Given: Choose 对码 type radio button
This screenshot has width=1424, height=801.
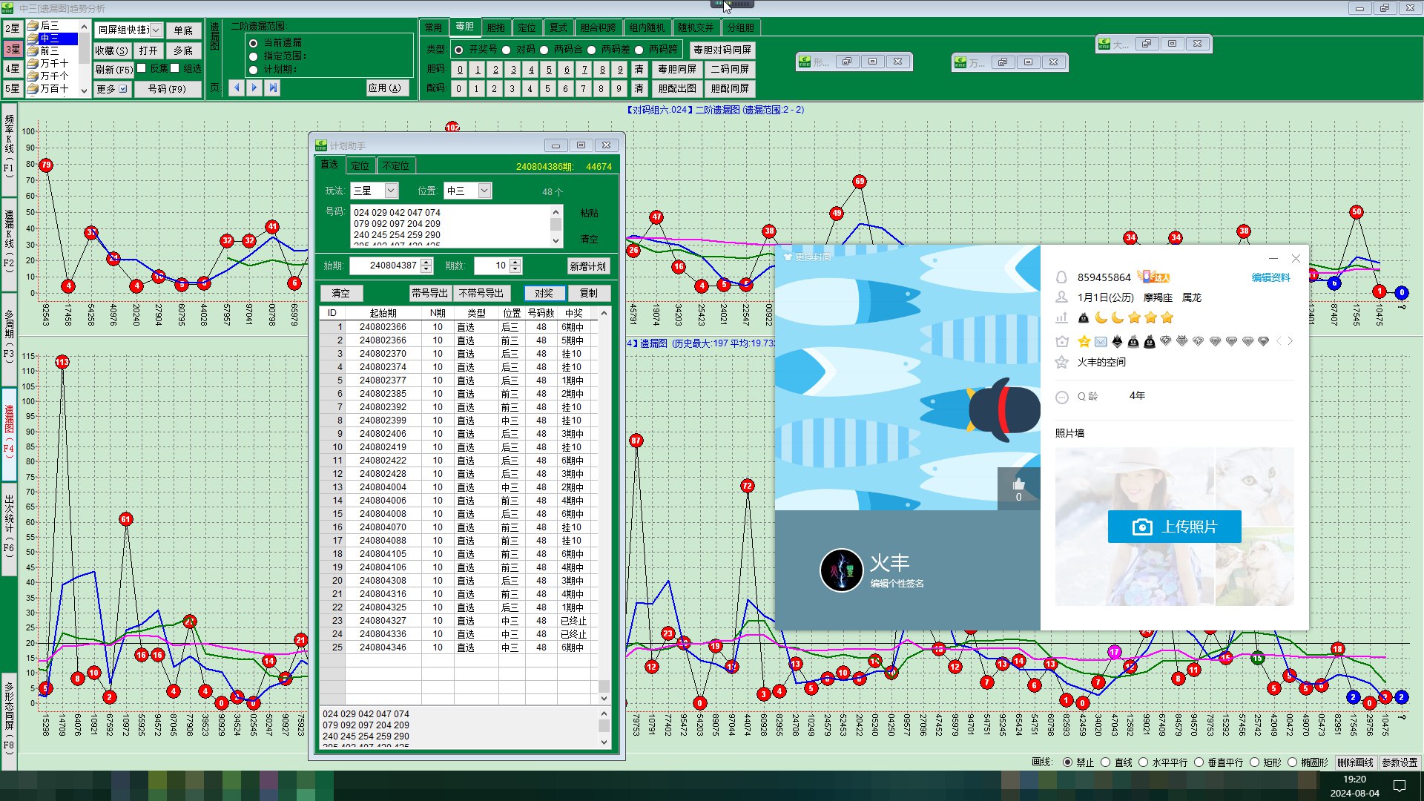Looking at the screenshot, I should (506, 50).
